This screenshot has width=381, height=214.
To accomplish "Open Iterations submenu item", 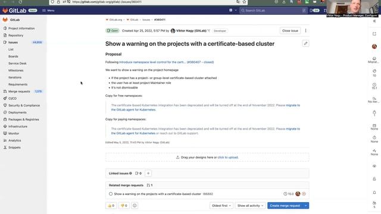I will (x=15, y=78).
